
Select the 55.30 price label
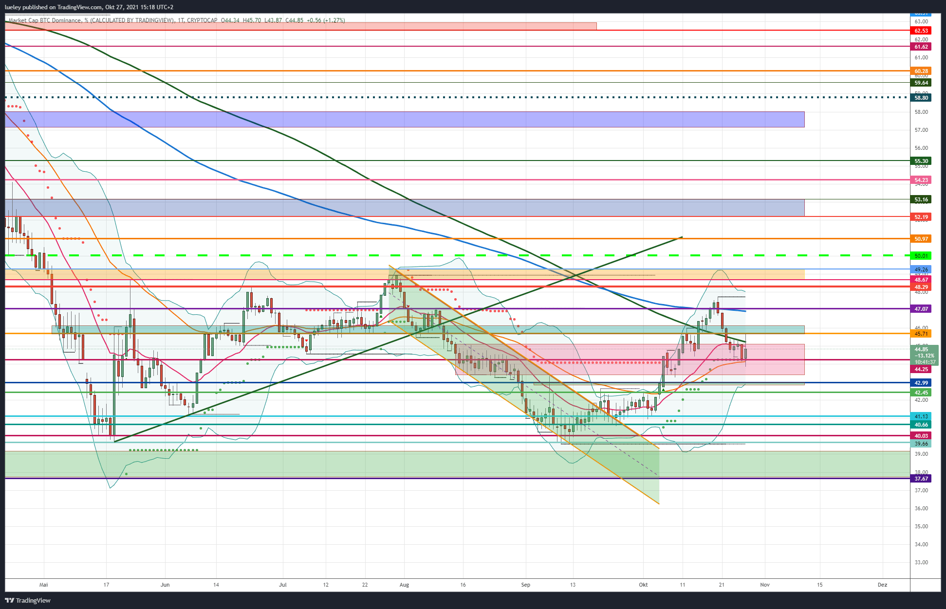tap(921, 161)
